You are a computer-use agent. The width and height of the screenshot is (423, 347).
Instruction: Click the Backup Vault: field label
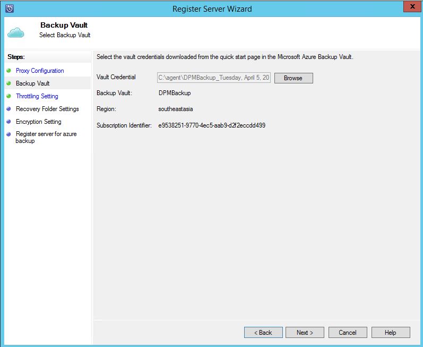[114, 93]
